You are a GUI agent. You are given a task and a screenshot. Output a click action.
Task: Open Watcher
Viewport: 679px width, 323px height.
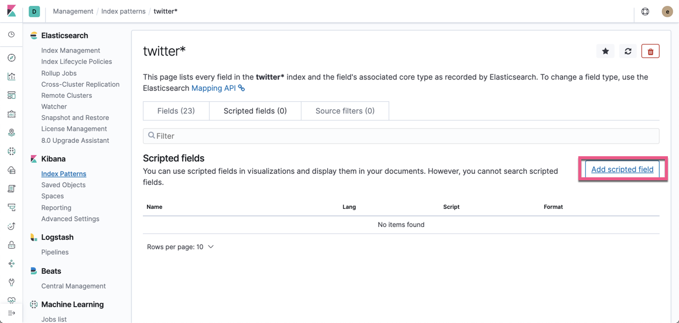(x=54, y=106)
